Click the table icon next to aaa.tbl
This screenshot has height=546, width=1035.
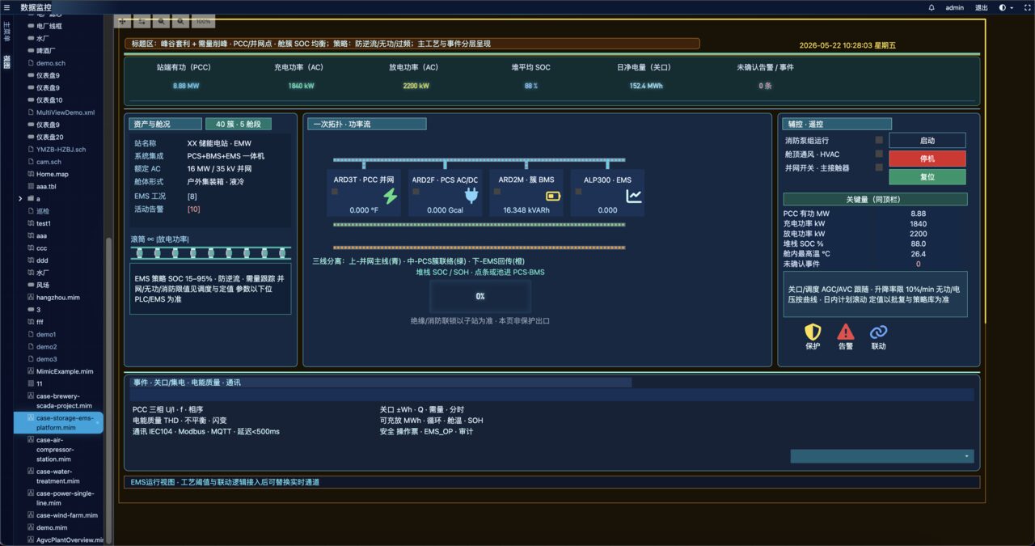tap(31, 186)
